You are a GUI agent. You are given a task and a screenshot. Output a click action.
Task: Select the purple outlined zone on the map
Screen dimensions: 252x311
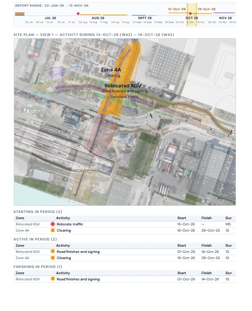click(x=57, y=79)
